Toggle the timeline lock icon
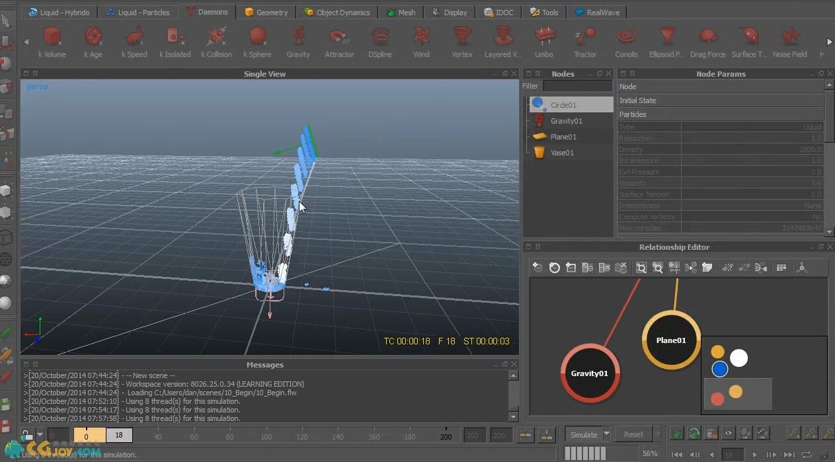Viewport: 835px width, 462px height. (x=27, y=436)
